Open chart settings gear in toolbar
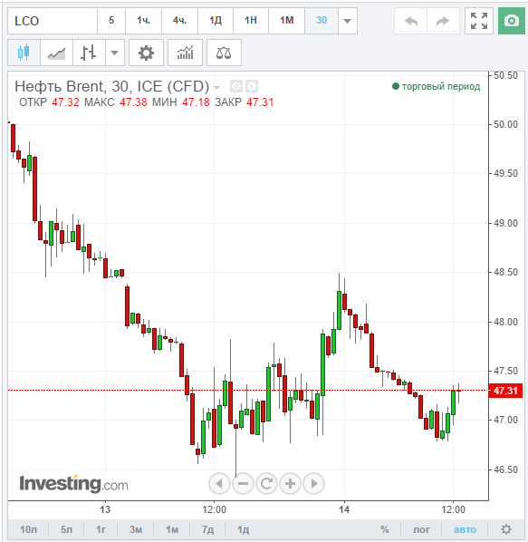The height and width of the screenshot is (542, 528). (x=146, y=53)
